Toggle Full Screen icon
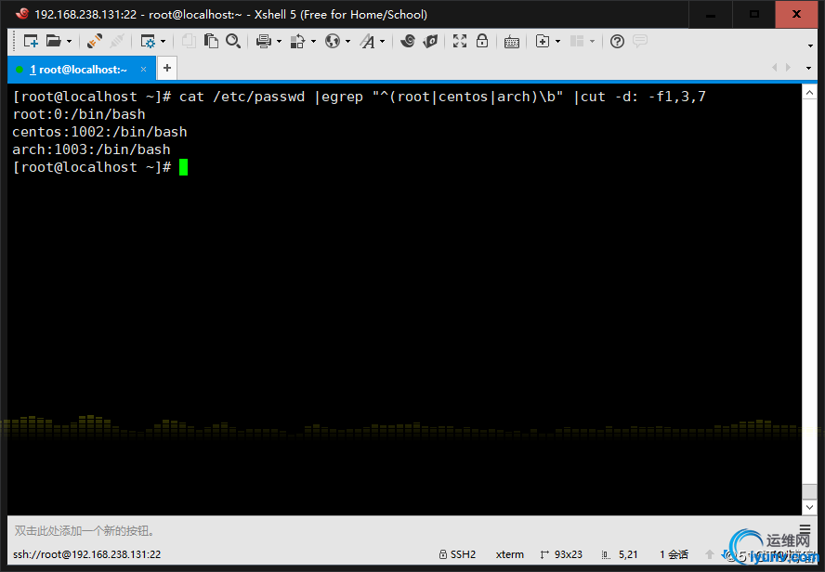Image resolution: width=825 pixels, height=572 pixels. click(460, 41)
